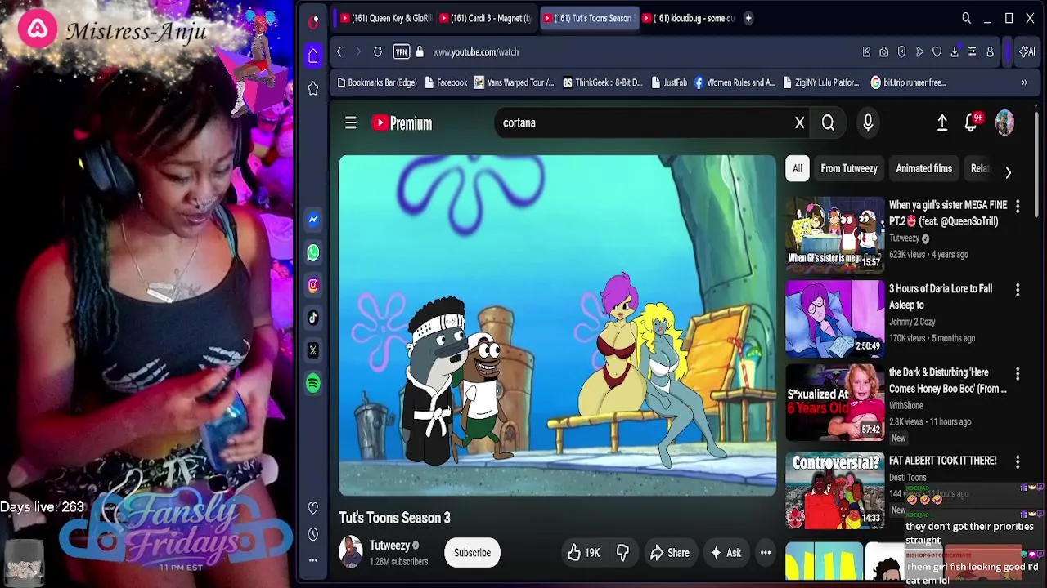The width and height of the screenshot is (1047, 588).
Task: Expand the bookmarks bar overflow chevron
Action: (x=1024, y=82)
